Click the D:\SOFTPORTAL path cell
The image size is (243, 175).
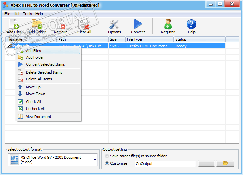point(83,46)
